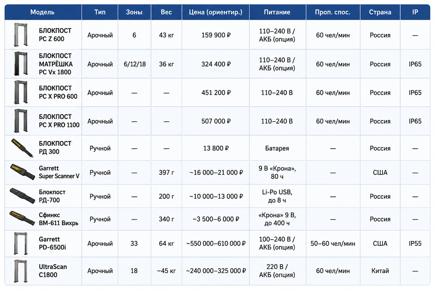The image size is (435, 290).
Task: Click the Страна column header
Action: click(x=380, y=12)
